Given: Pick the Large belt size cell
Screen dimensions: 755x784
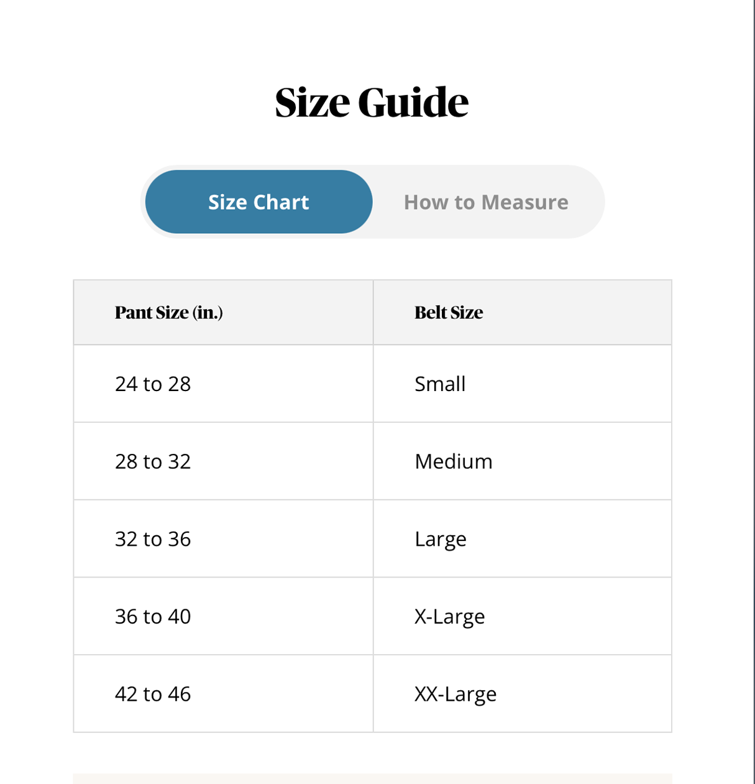Looking at the screenshot, I should [441, 539].
